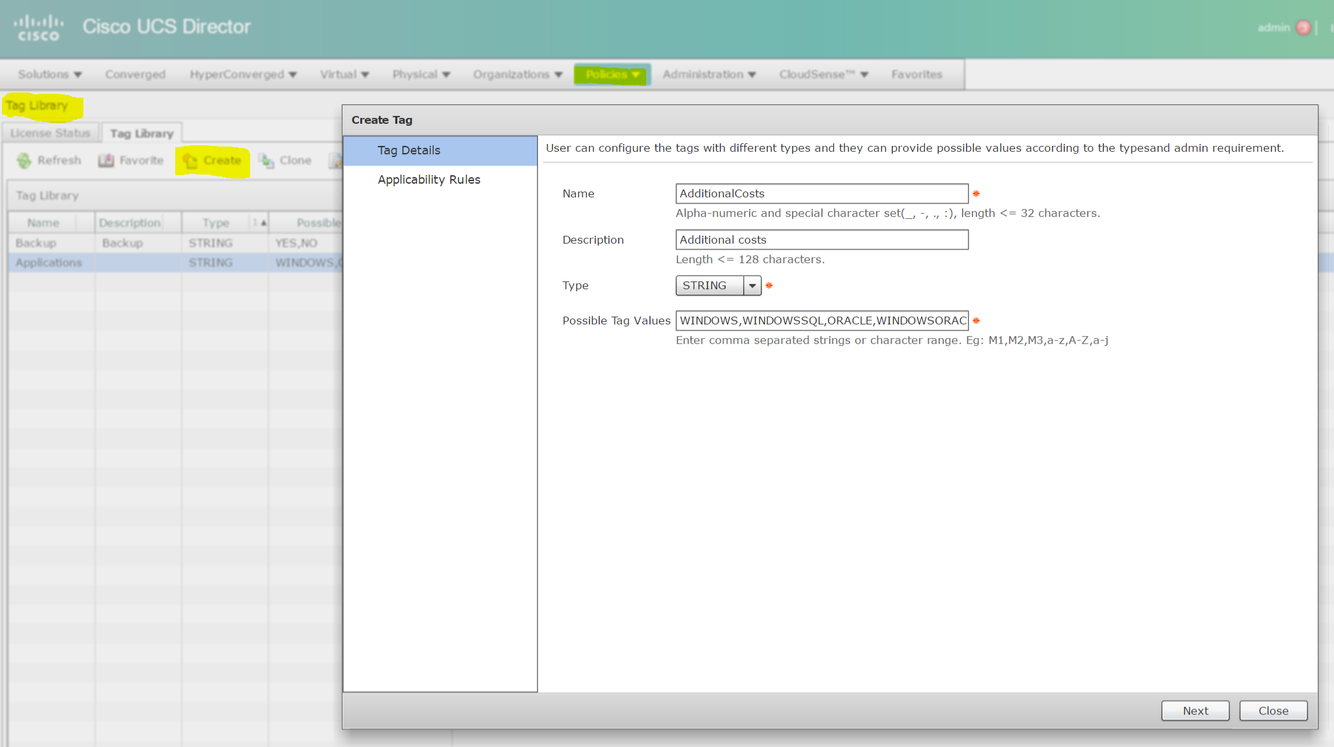Open the Converged menu
Screen dimensions: 1334x747
[135, 74]
